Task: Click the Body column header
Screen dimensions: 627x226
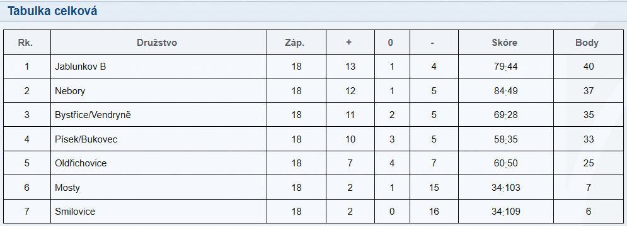Action: point(587,43)
